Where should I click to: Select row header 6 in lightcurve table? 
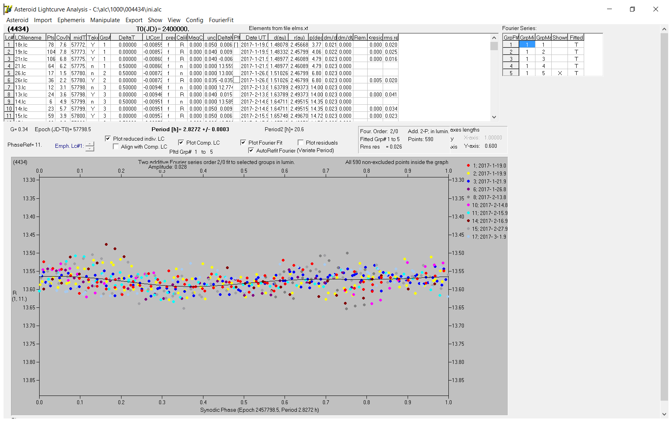pos(9,80)
